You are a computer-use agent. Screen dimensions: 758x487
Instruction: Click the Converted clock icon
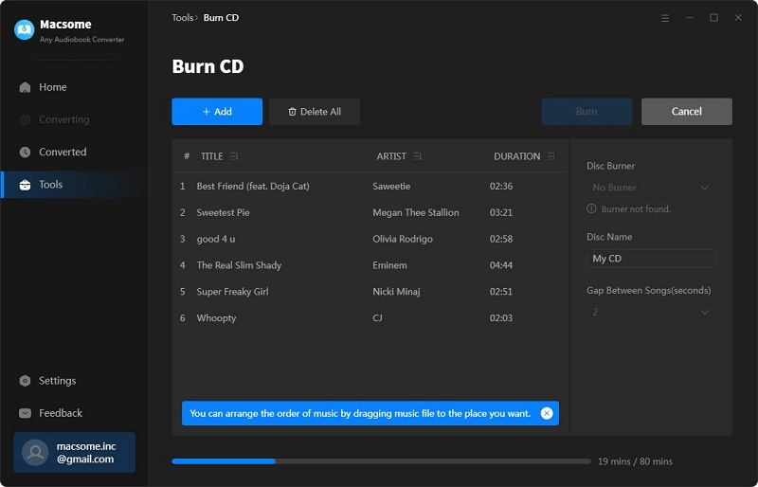[x=25, y=152]
